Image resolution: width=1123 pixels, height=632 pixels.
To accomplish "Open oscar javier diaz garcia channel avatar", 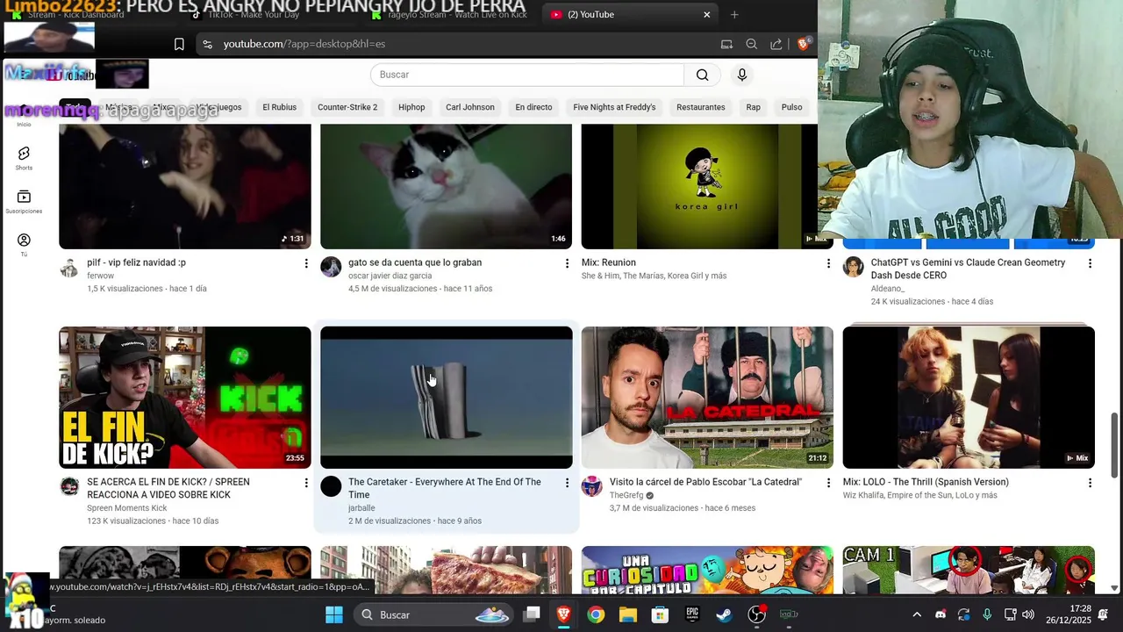I will [331, 267].
